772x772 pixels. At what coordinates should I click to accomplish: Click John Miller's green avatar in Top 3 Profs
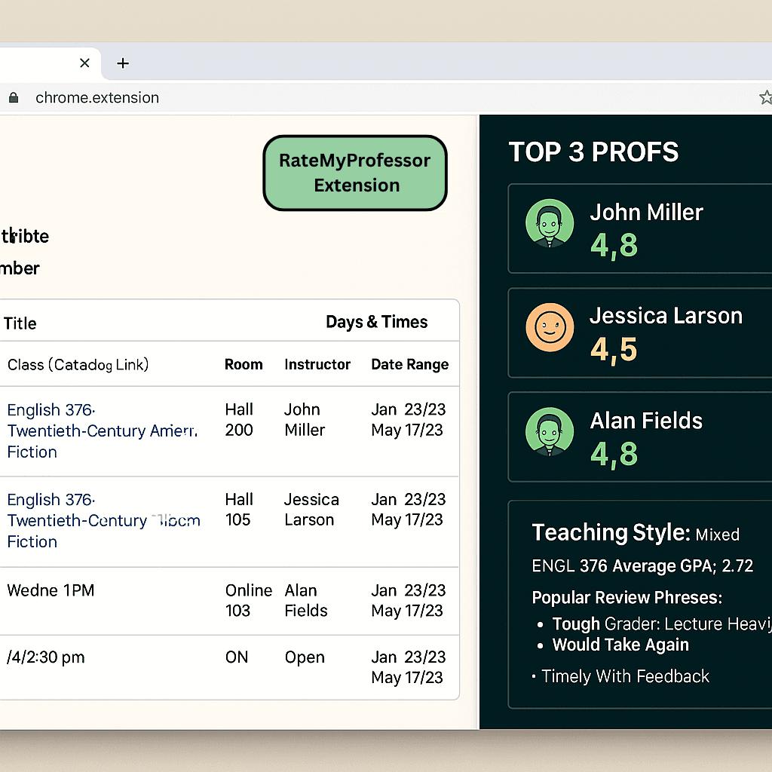click(x=549, y=223)
